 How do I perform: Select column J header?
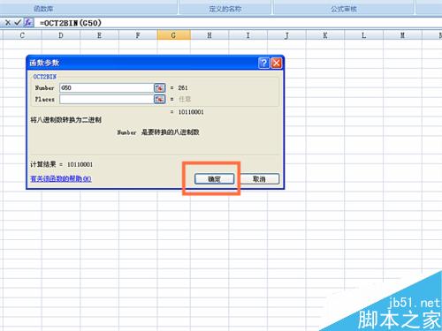pyautogui.click(x=286, y=35)
